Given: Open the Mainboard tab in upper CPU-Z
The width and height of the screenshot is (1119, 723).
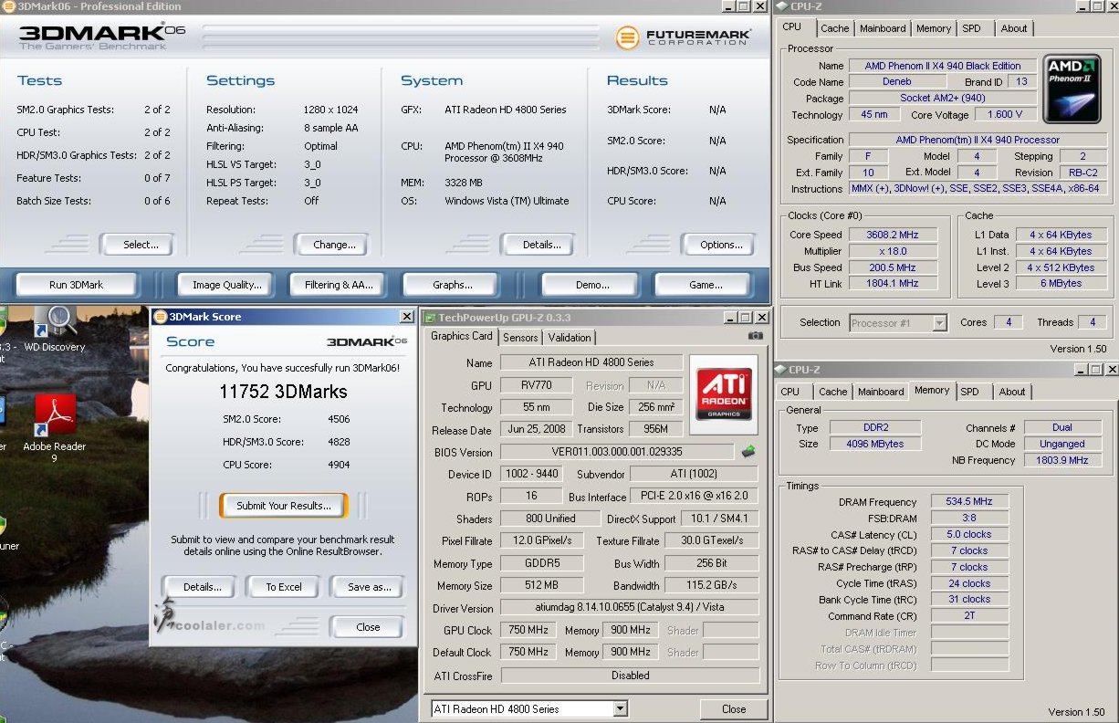Looking at the screenshot, I should coord(883,28).
